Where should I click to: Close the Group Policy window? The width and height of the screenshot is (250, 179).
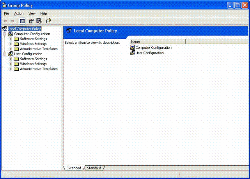[x=245, y=5]
